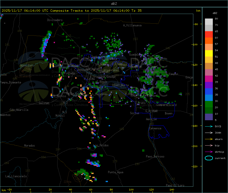Click the cyan 'current' ellipse legend icon

pos(209,158)
